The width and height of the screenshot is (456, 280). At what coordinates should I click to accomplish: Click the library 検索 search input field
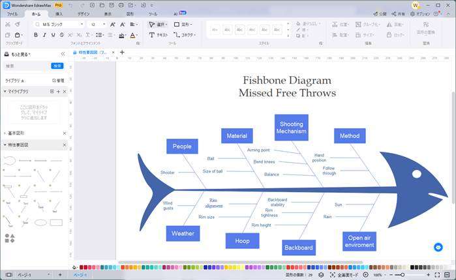point(26,66)
